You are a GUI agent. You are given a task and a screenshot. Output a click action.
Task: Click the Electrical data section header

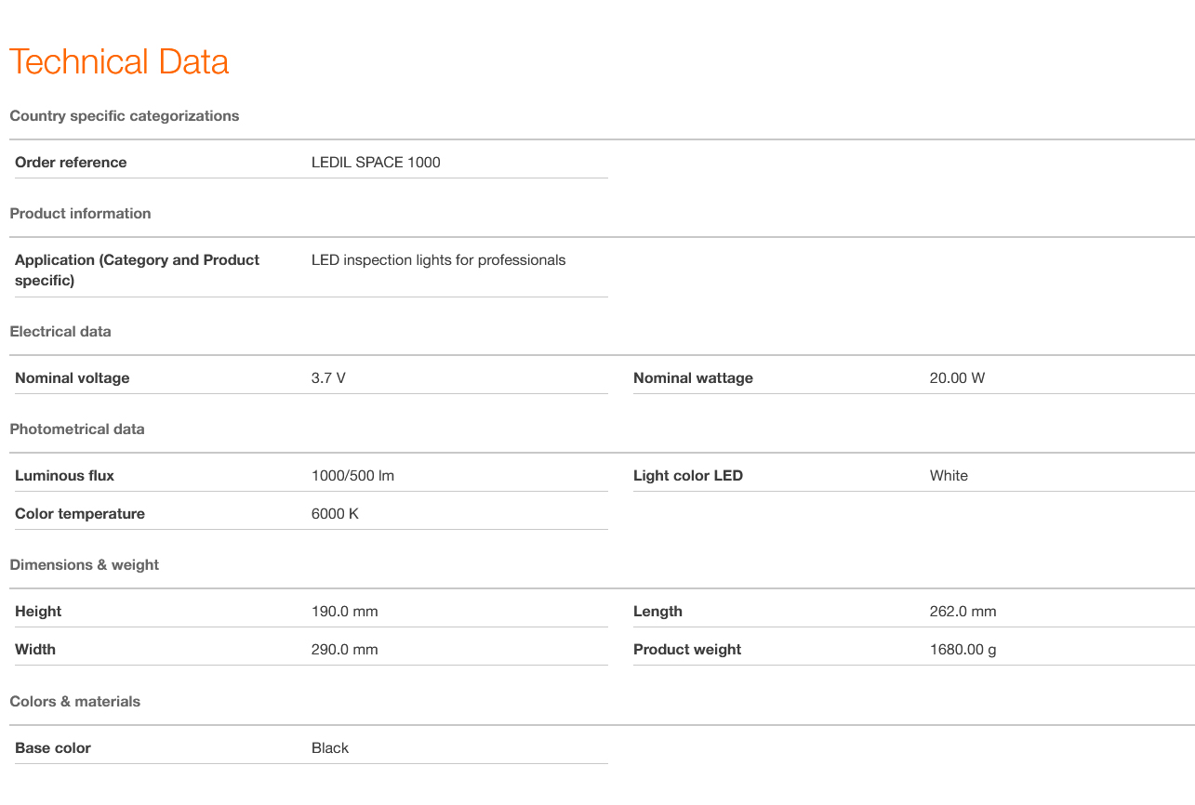(x=60, y=332)
